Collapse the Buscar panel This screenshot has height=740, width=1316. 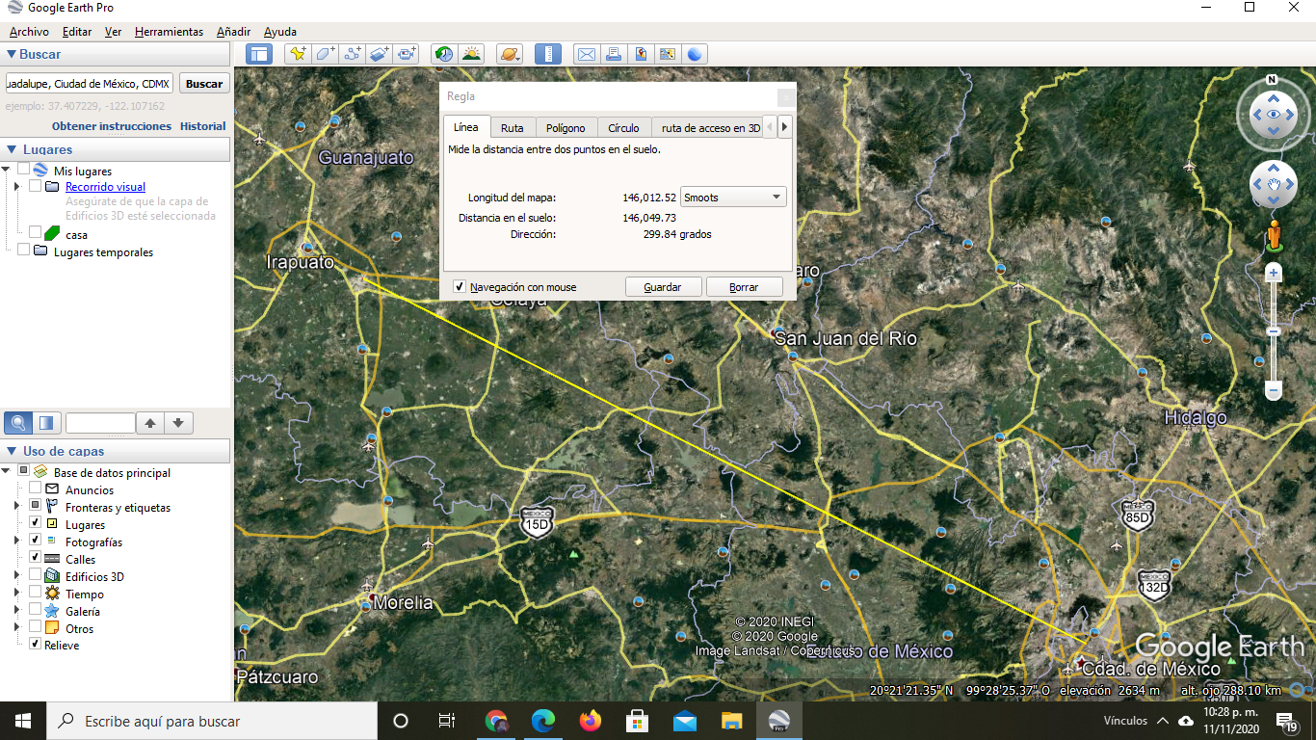pyautogui.click(x=12, y=55)
